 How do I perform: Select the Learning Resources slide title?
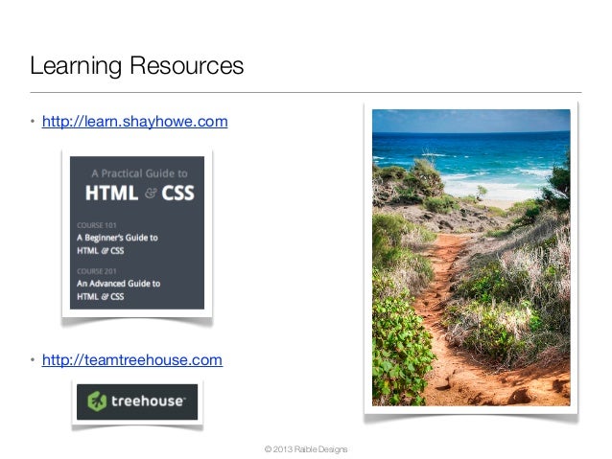pyautogui.click(x=136, y=65)
